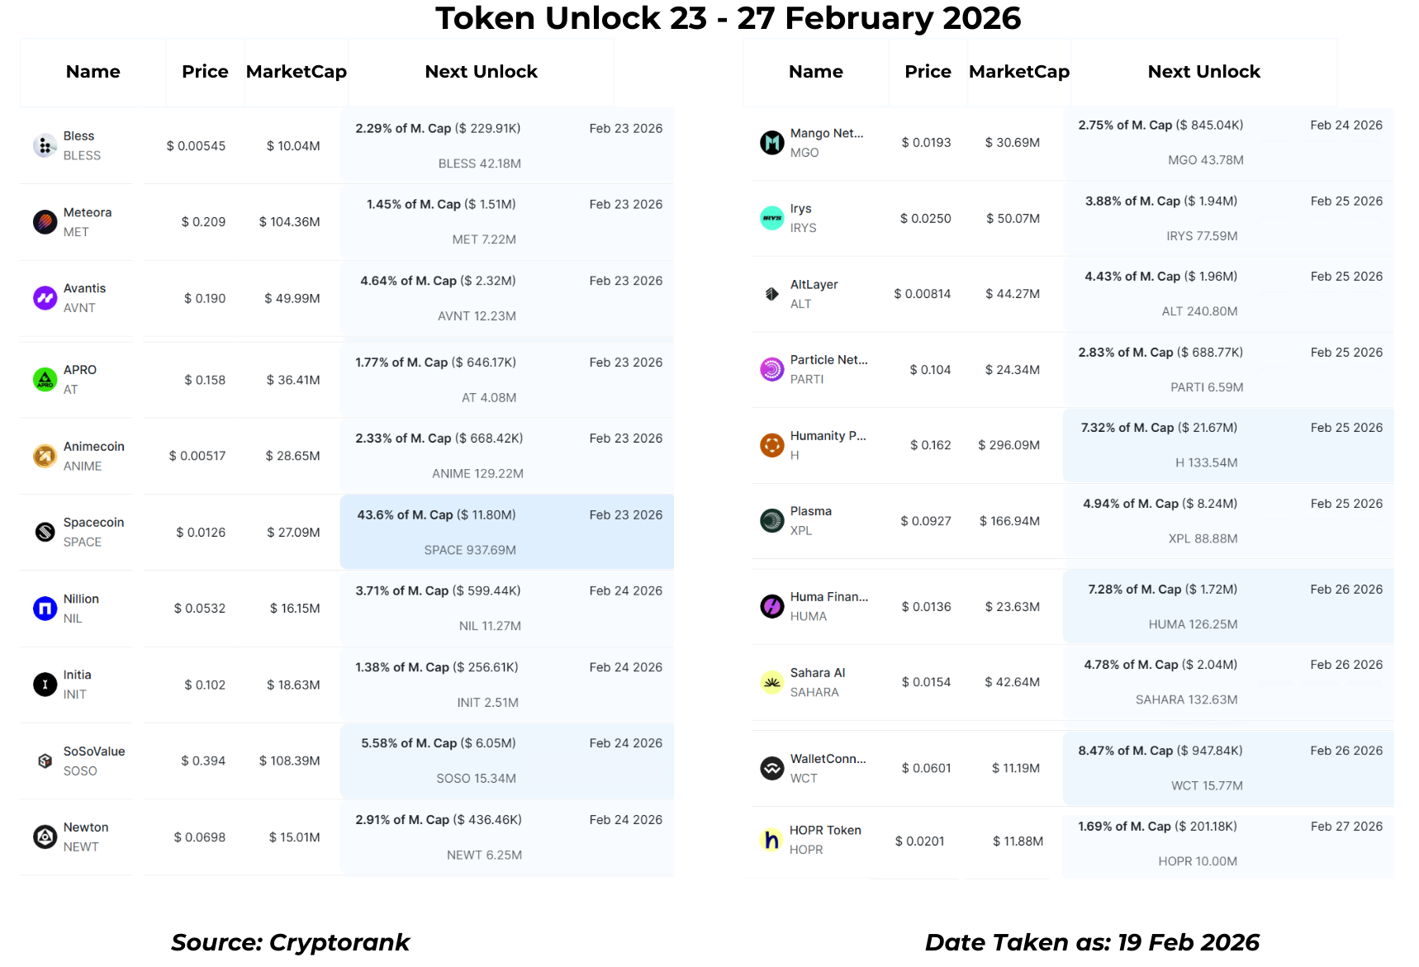This screenshot has width=1419, height=967.
Task: Click the HOPR Token logo icon
Action: pos(771,840)
